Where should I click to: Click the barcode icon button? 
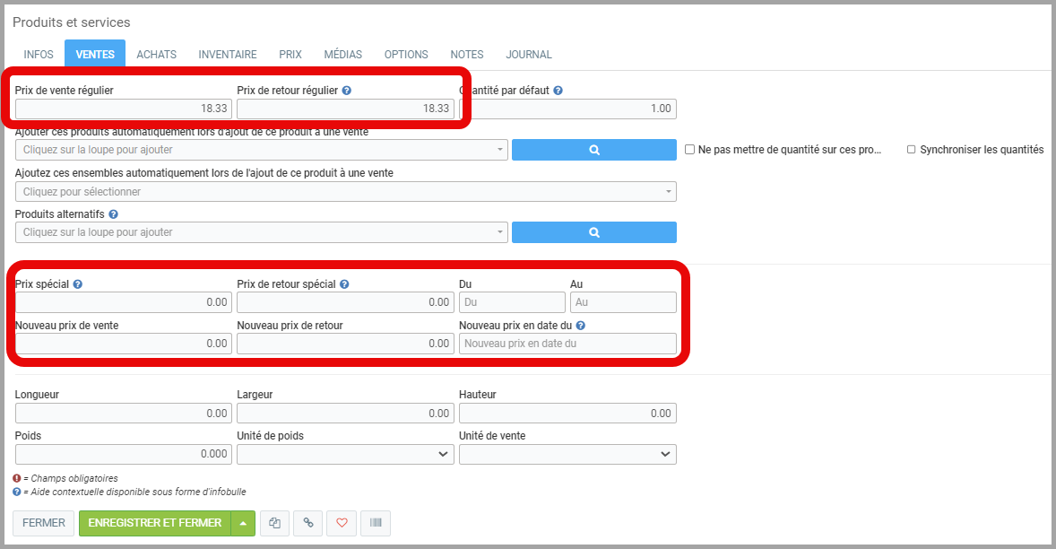point(375,523)
